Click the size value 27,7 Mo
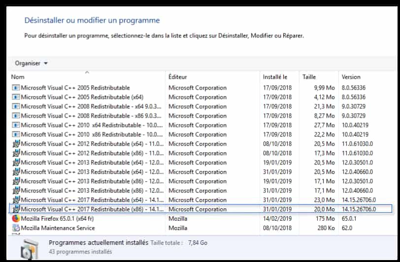The image size is (400, 262). [x=324, y=125]
